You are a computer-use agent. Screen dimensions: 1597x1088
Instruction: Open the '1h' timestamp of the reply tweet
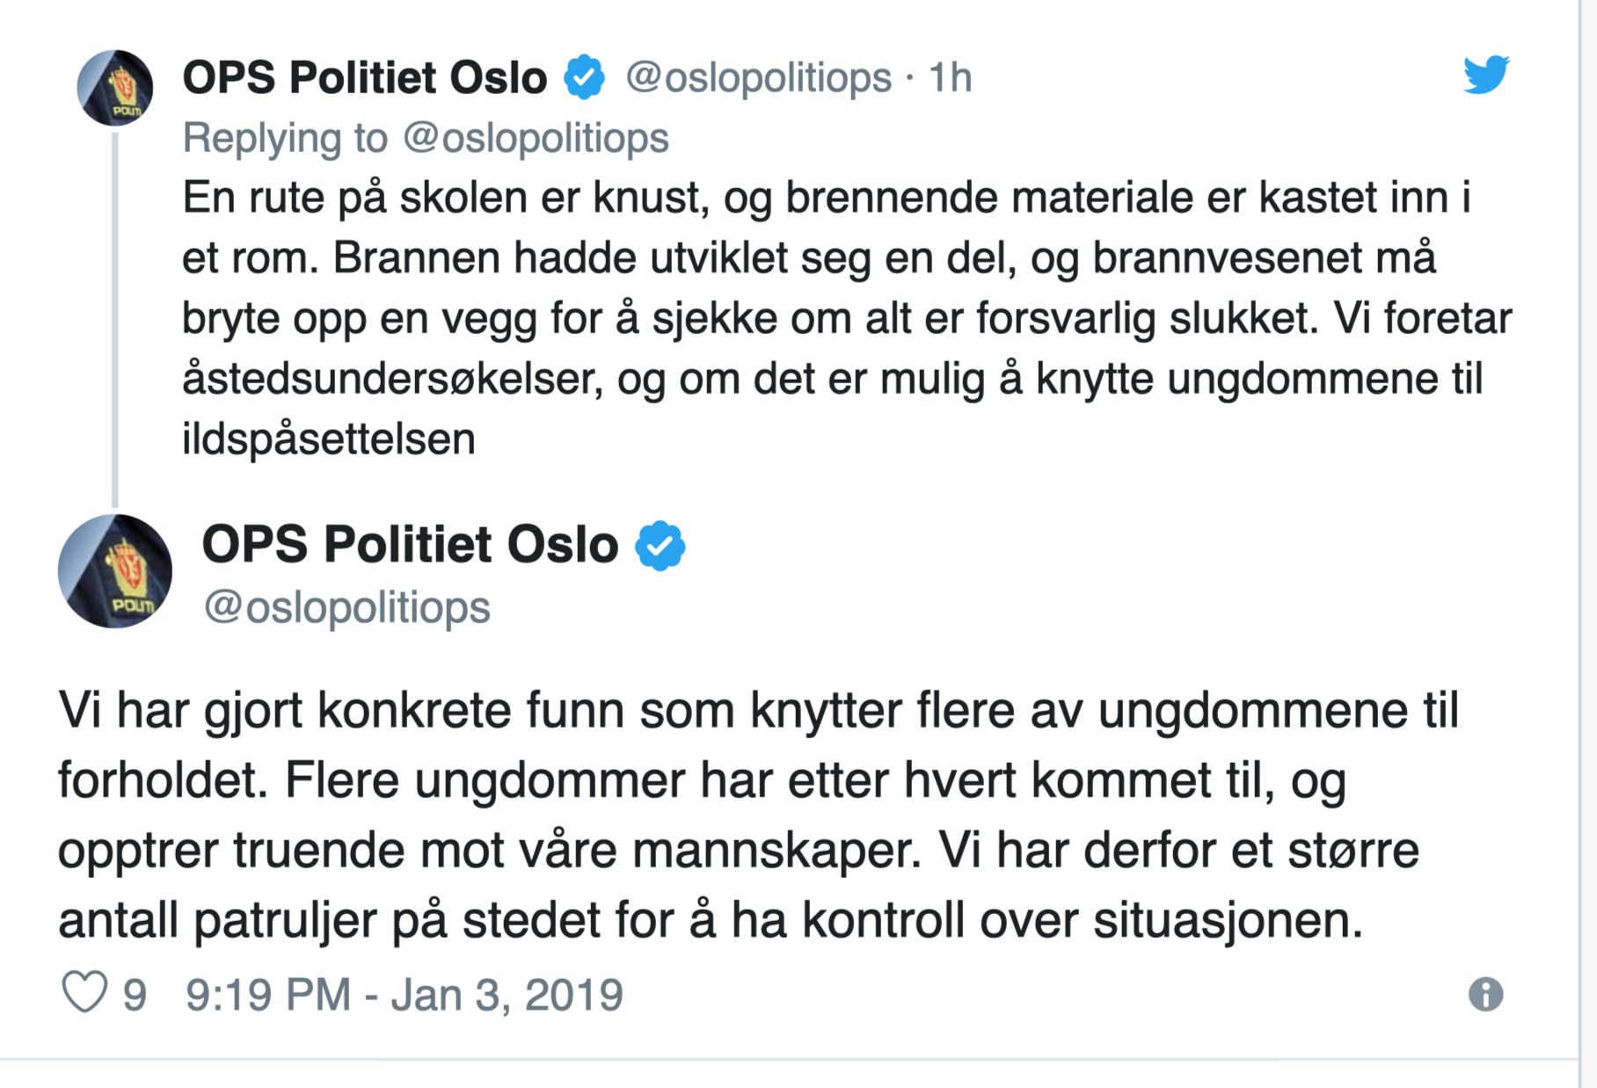(x=951, y=77)
